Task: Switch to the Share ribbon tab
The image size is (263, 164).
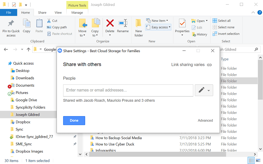Action: [42, 12]
